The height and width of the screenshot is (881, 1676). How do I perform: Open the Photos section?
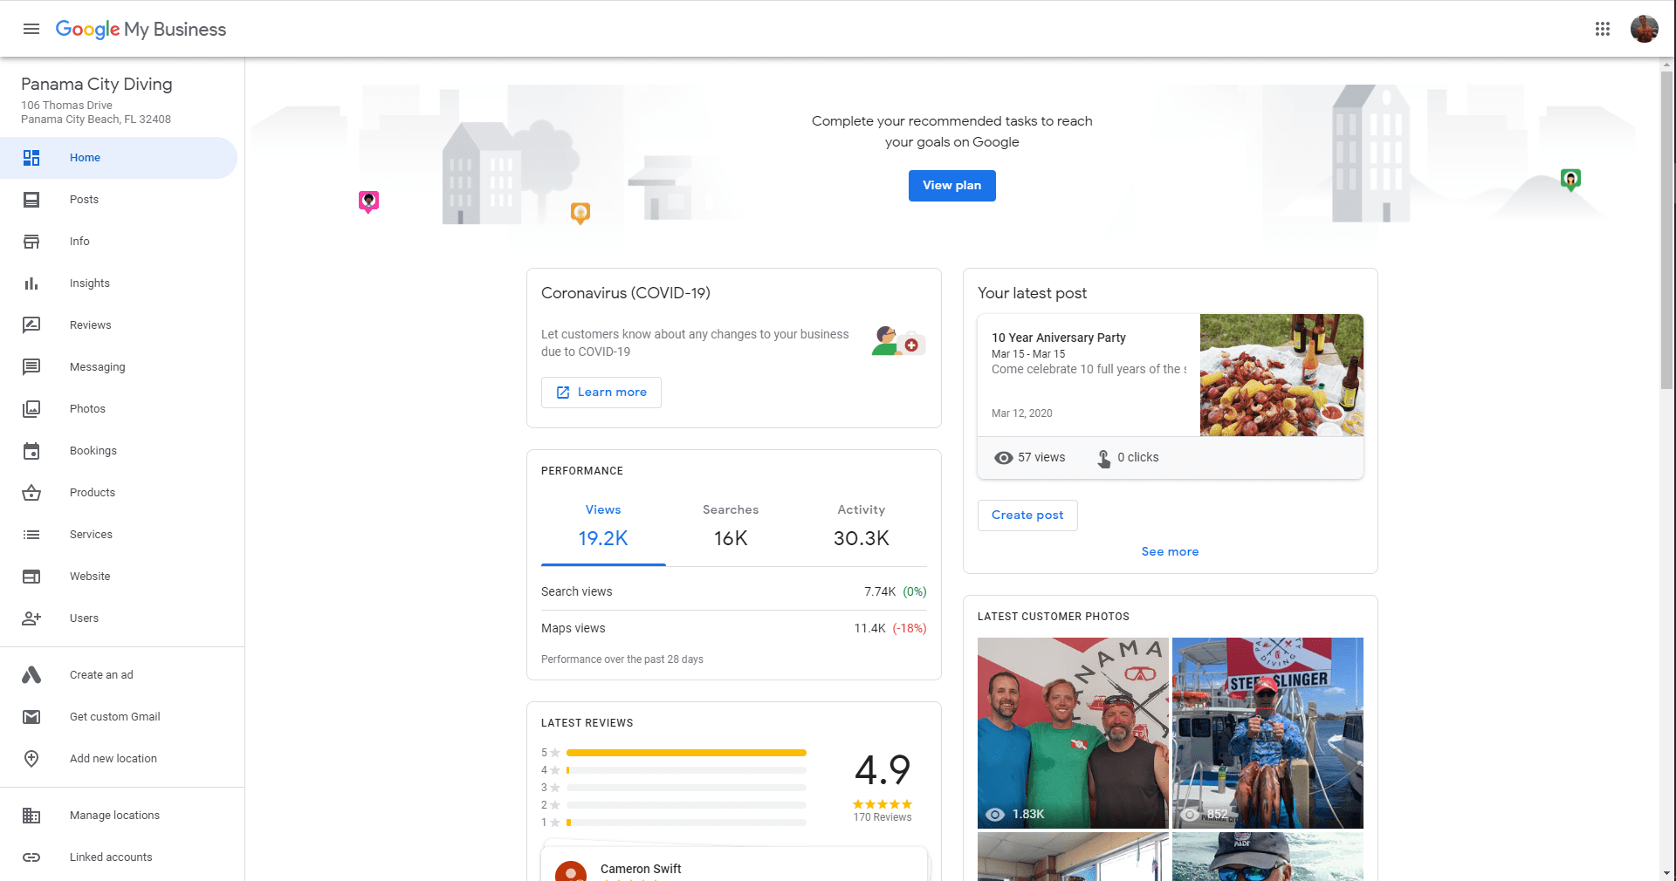tap(87, 408)
